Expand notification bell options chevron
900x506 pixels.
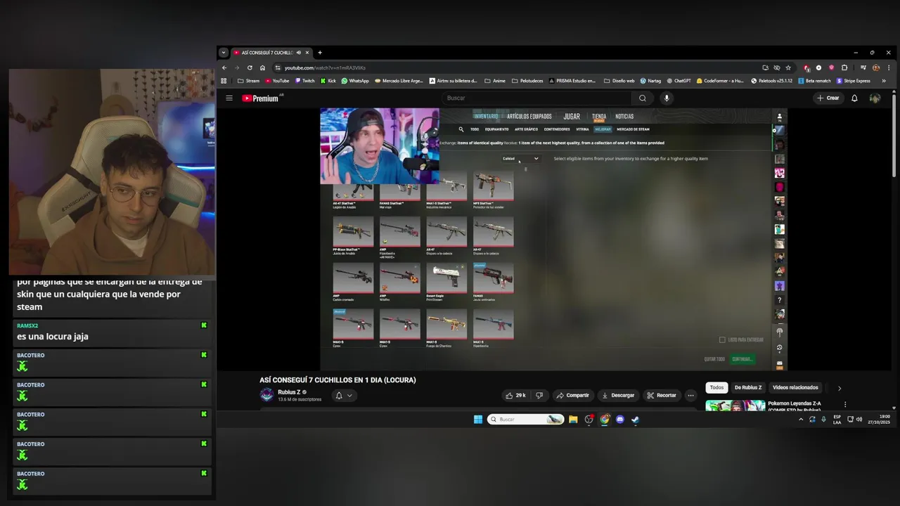click(x=349, y=396)
